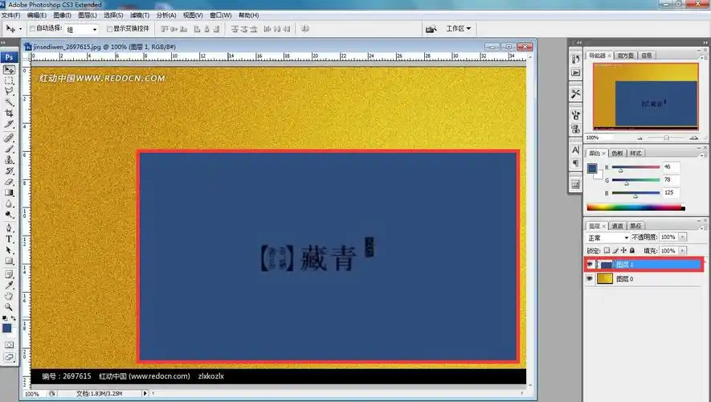Open the 滤镜(T) menu
The image size is (711, 402).
(x=140, y=15)
